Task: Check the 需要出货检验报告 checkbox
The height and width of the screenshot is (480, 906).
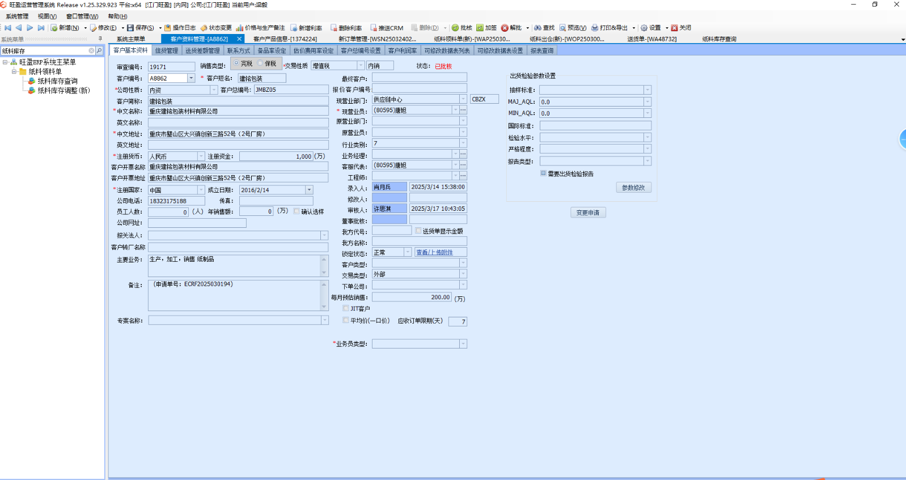Action: (x=543, y=173)
